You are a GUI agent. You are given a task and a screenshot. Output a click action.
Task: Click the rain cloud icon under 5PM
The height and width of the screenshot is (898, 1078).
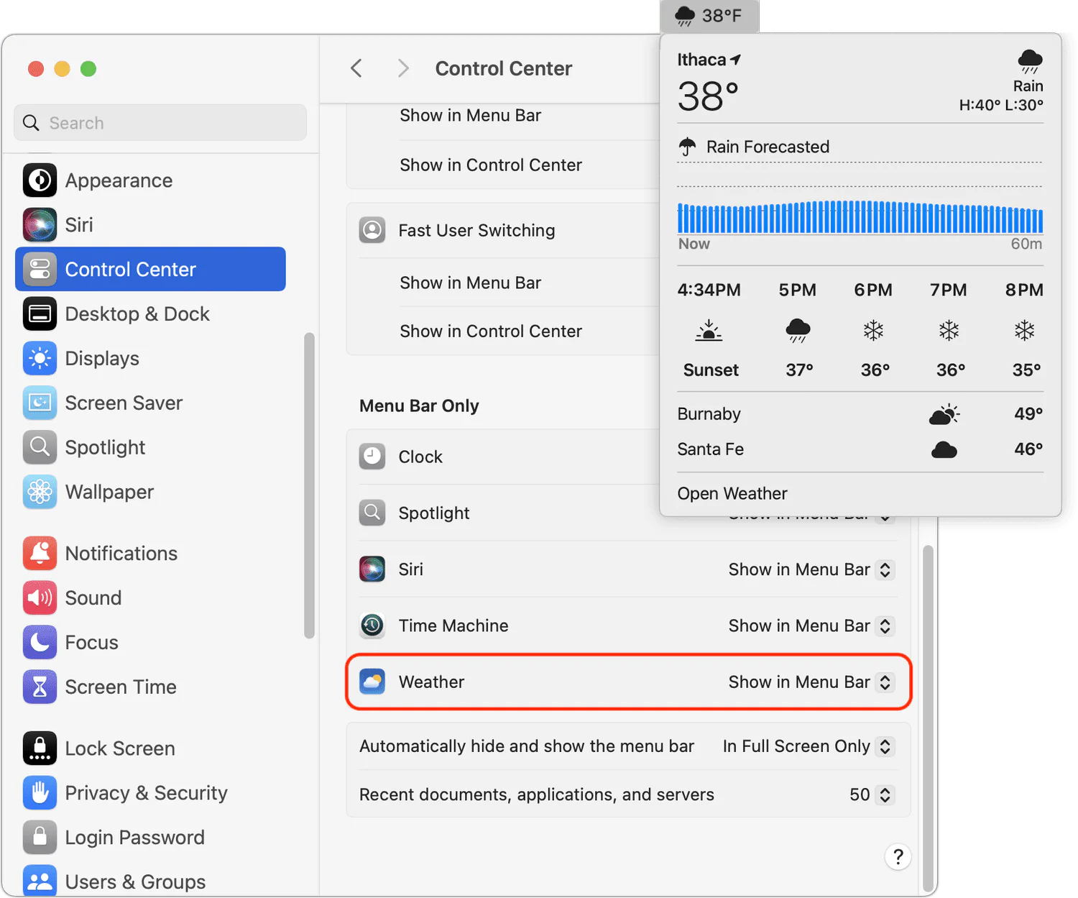(x=798, y=331)
